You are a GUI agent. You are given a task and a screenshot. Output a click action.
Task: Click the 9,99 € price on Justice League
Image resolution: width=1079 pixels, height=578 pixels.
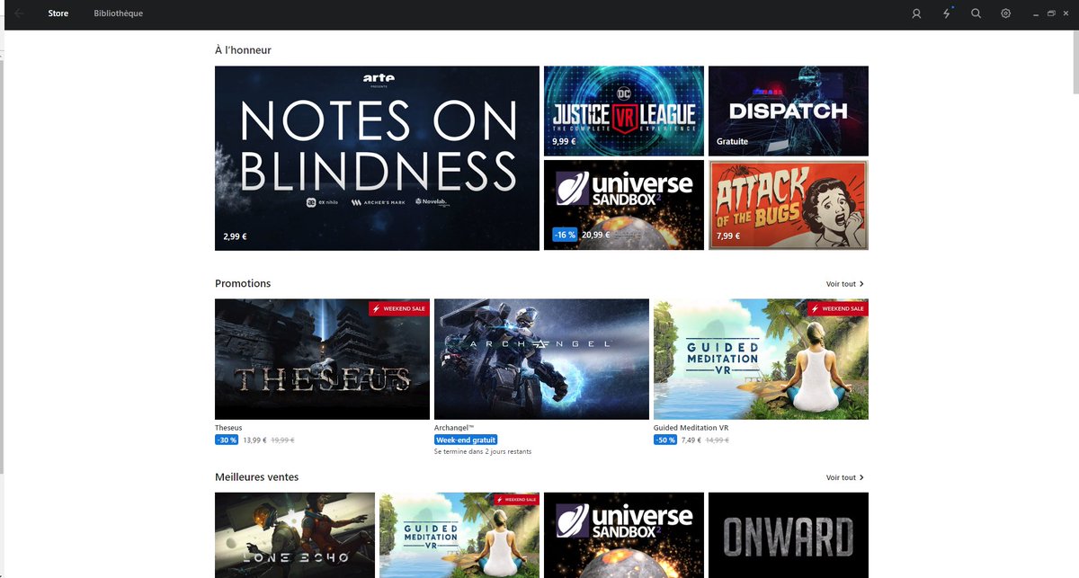(x=564, y=141)
